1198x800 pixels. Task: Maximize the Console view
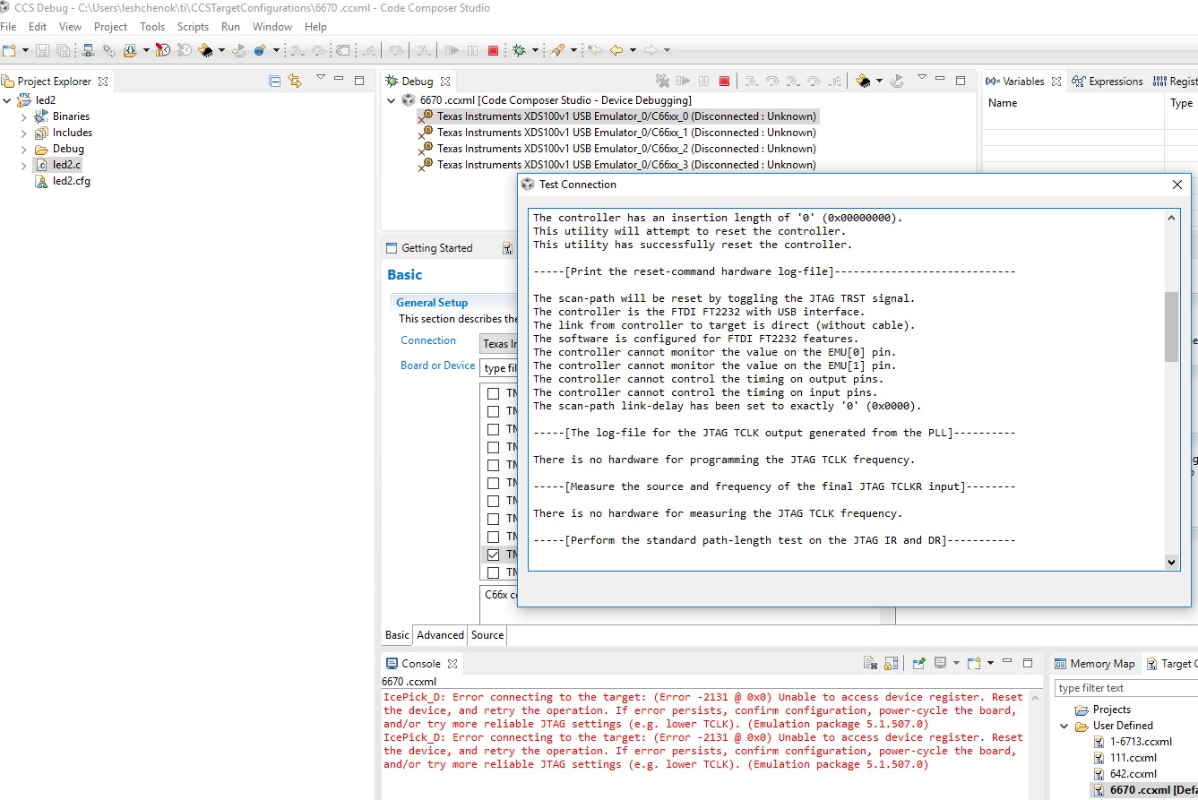pyautogui.click(x=1029, y=664)
